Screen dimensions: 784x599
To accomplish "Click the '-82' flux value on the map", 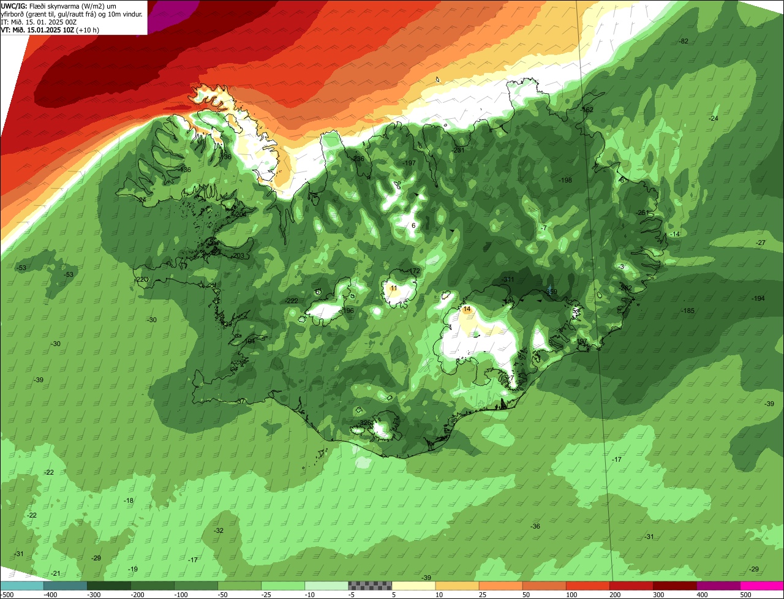I will (684, 41).
